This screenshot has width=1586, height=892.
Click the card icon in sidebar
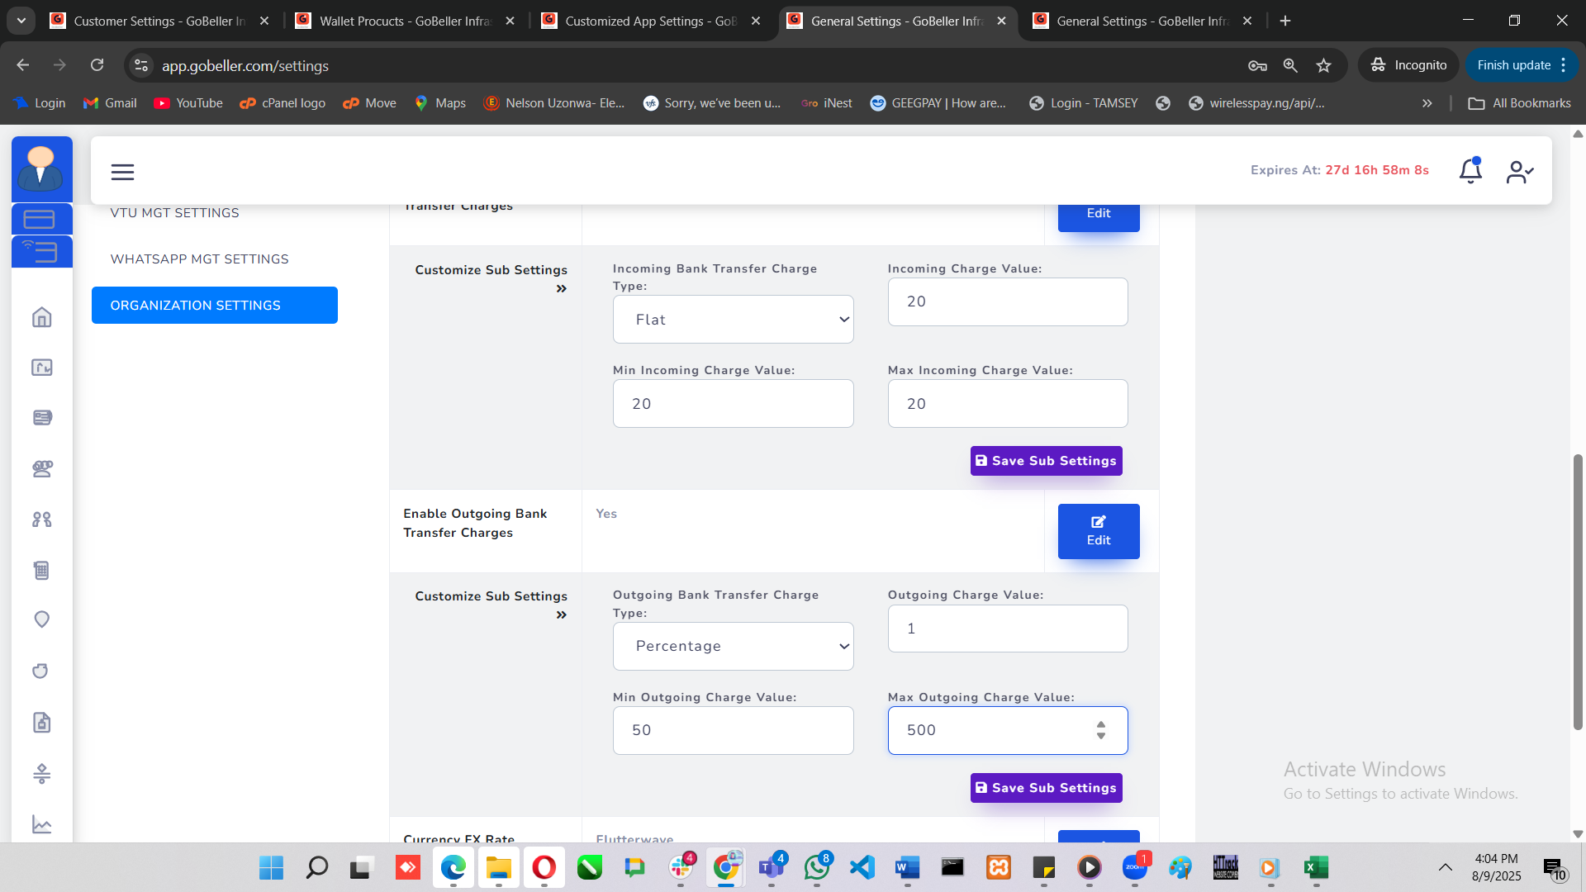(x=40, y=220)
